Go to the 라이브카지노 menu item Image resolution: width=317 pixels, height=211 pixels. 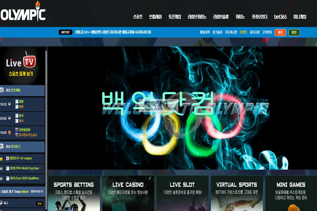pos(197,17)
